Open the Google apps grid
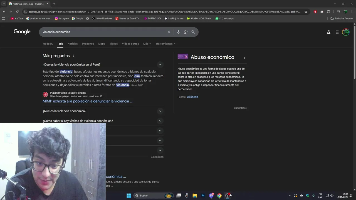Screen dimensions: 356x200 [x=337, y=32]
